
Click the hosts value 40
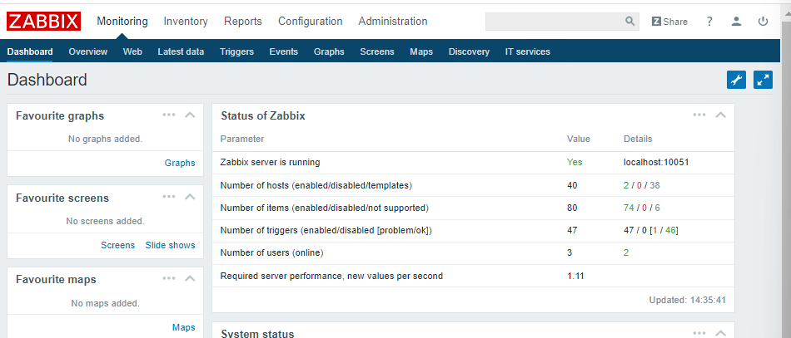tap(572, 185)
